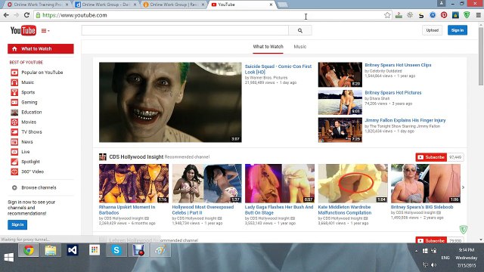Image resolution: width=484 pixels, height=272 pixels.
Task: Open Suicide Squad Comic-Con First Look title link
Action: 278,69
